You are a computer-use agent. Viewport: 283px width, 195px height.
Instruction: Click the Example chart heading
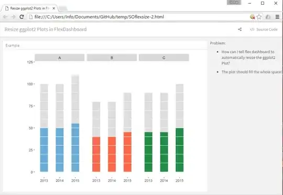tap(13, 45)
